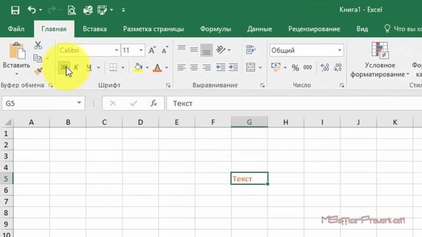This screenshot has height=237, width=422.
Task: Copy selection with the copy icon
Action: click(38, 58)
